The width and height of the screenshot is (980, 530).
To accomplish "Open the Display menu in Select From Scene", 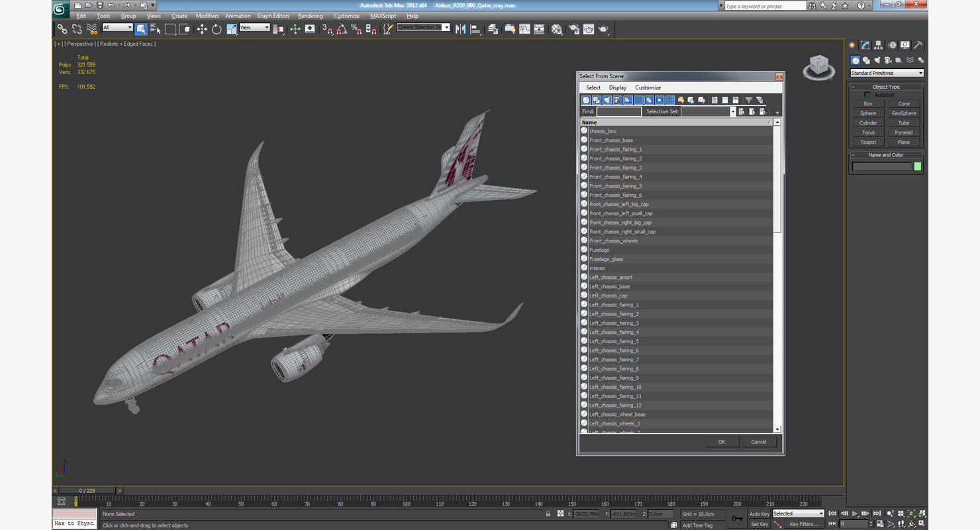I will [618, 87].
